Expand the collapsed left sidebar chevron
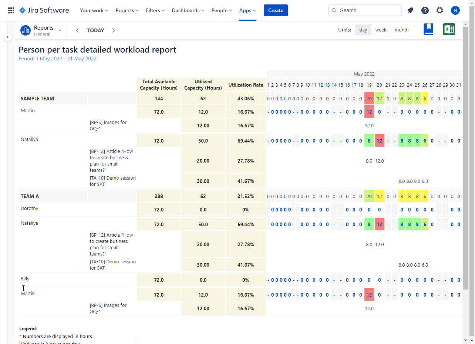The height and width of the screenshot is (344, 475). (7, 37)
